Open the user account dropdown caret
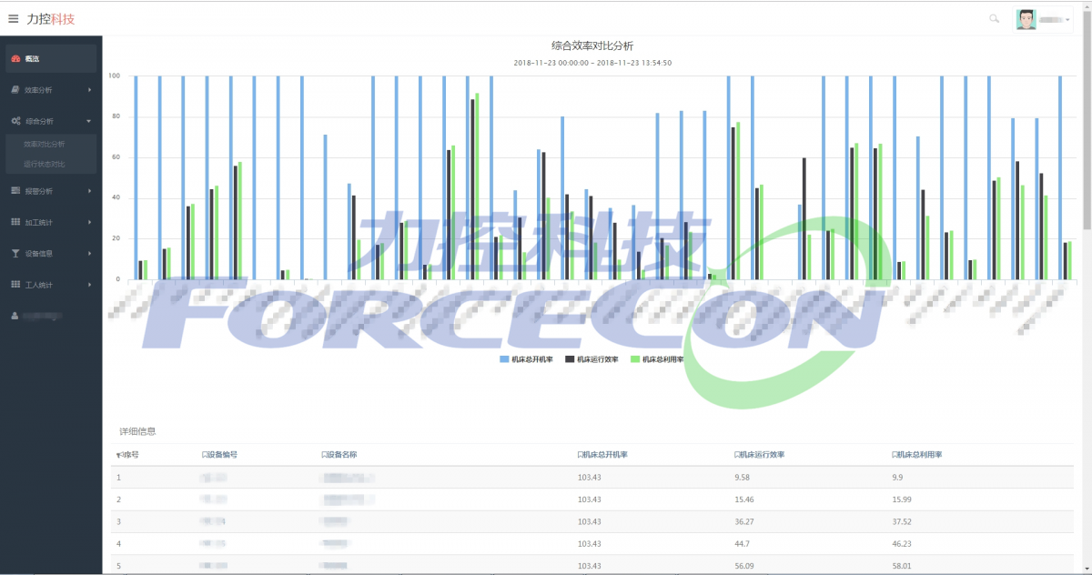This screenshot has height=575, width=1092. click(1067, 19)
